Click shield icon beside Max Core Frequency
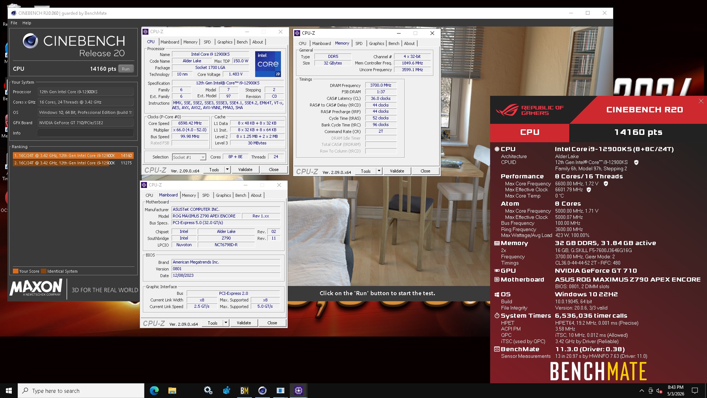This screenshot has width=707, height=398. tap(606, 184)
